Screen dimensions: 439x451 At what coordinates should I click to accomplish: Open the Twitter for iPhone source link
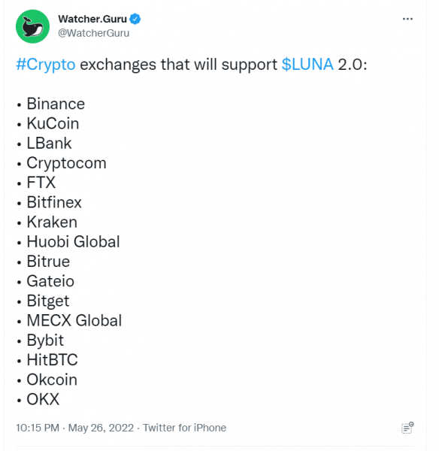click(x=185, y=428)
